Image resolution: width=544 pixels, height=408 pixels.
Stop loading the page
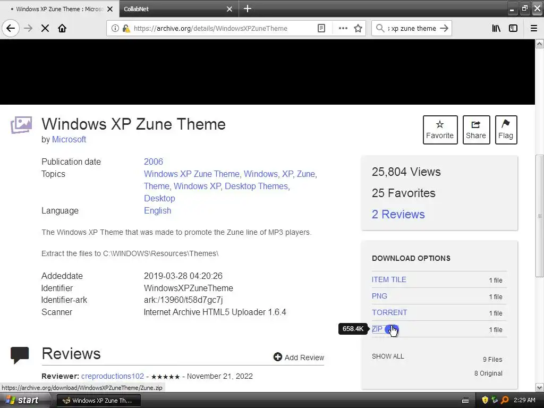pyautogui.click(x=45, y=28)
